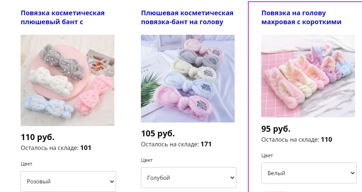Click the Цвет label above Голубой
The image size is (362, 192).
tap(147, 160)
